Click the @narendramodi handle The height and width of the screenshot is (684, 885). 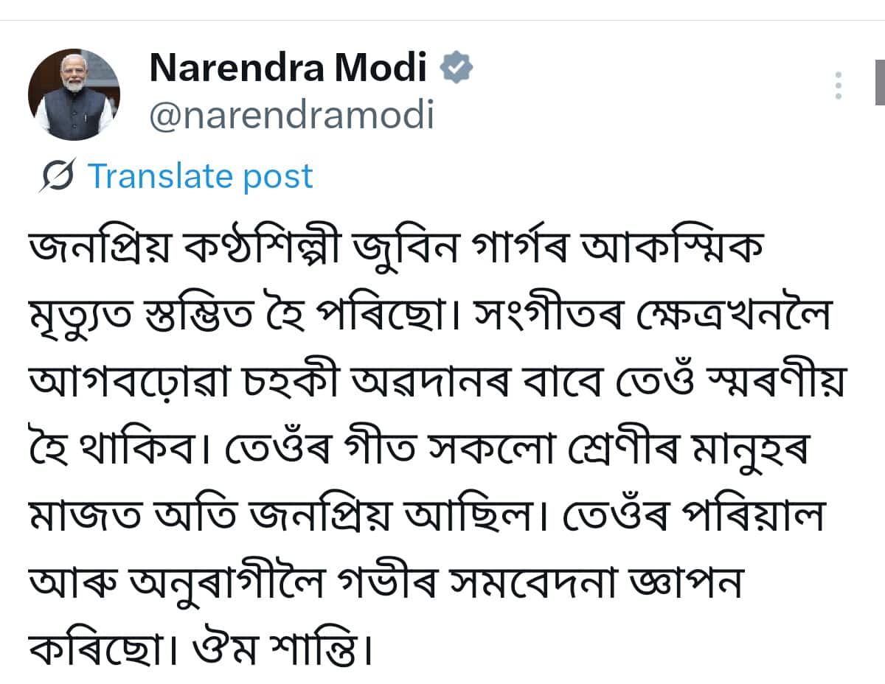(291, 115)
